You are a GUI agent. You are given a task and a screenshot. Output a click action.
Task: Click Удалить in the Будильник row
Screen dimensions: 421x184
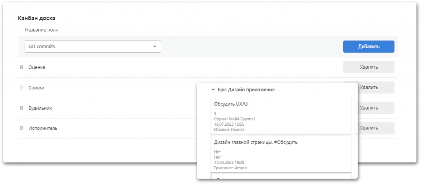374,108
